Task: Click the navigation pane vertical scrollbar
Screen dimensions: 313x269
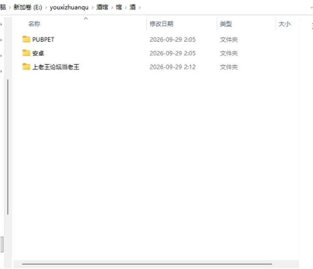Action: point(8,147)
